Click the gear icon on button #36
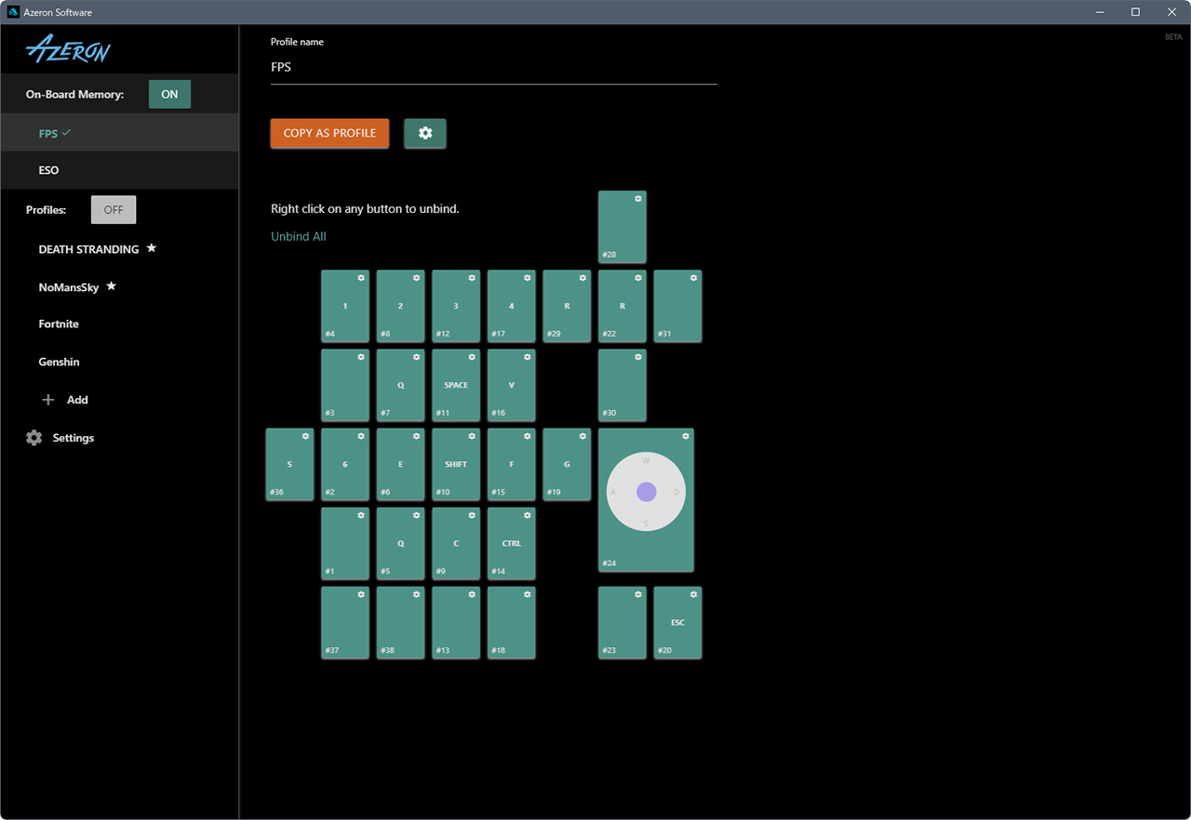The image size is (1191, 820). pos(305,436)
